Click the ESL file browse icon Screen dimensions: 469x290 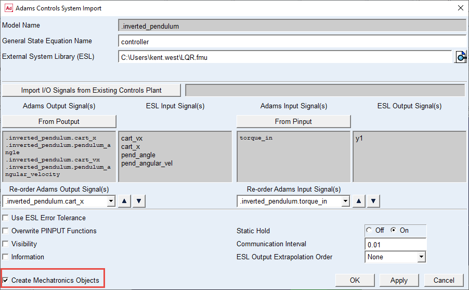(x=461, y=57)
